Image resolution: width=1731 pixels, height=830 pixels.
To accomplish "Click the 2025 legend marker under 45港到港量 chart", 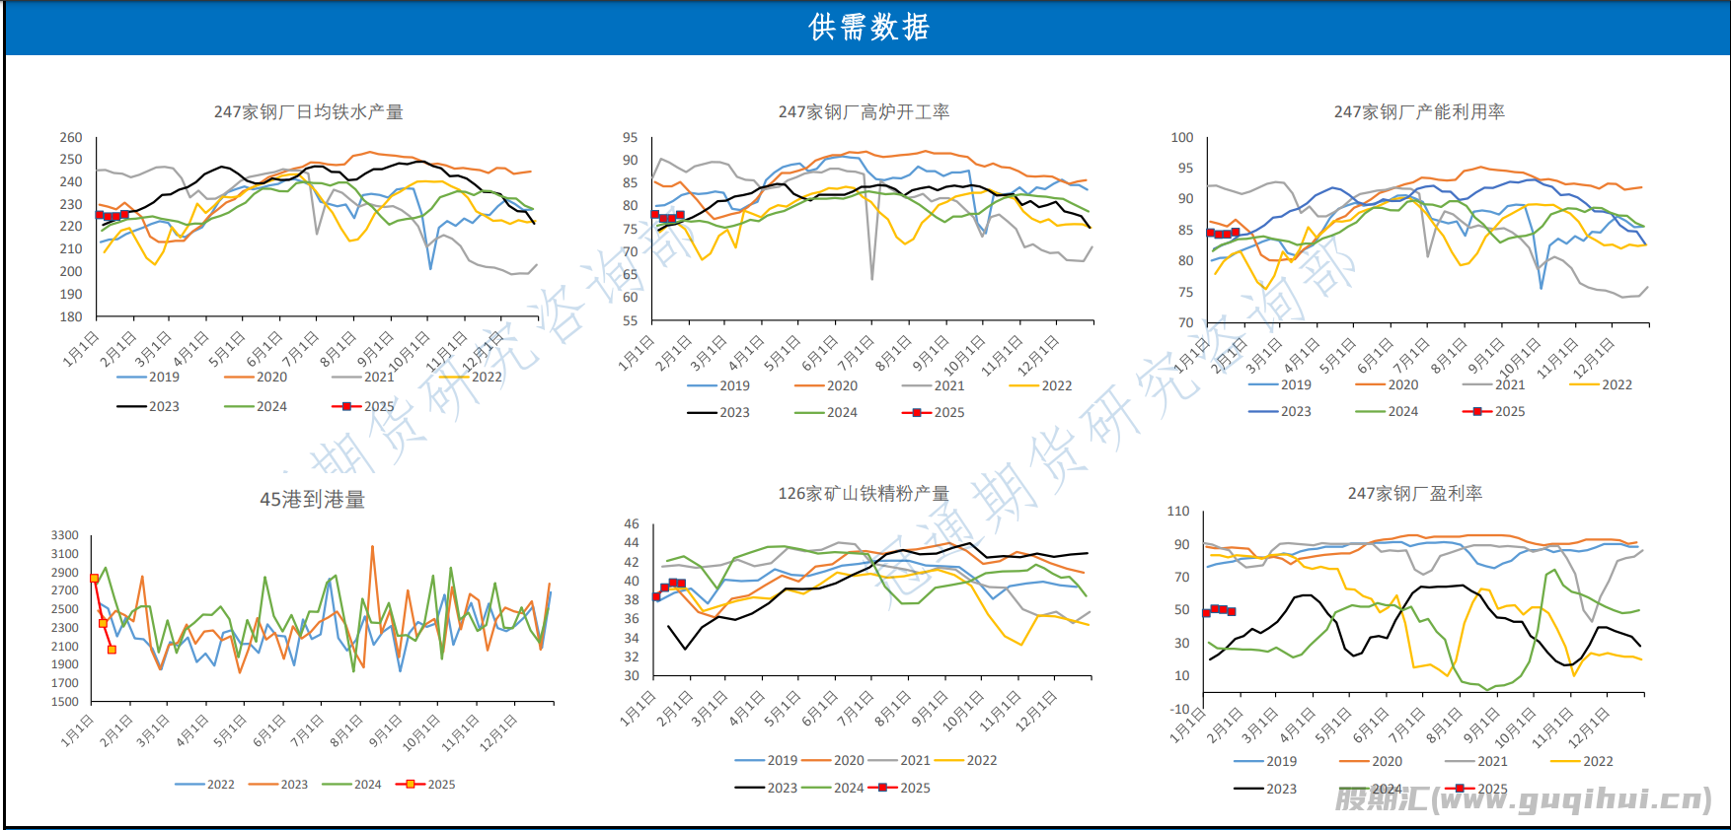I will pos(410,785).
